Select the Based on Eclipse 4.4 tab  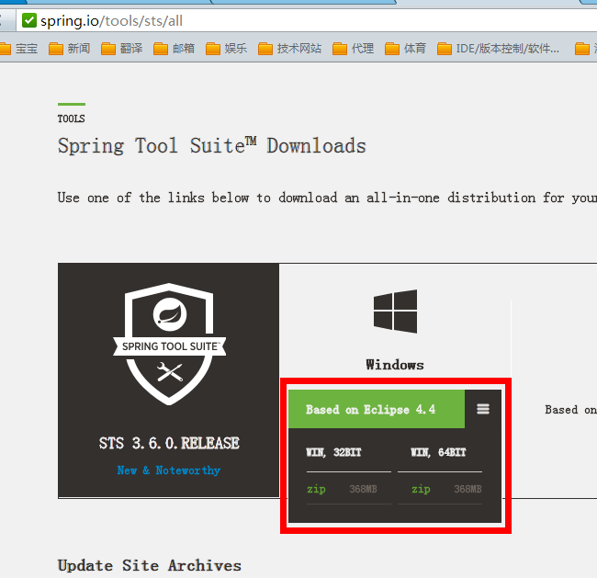377,409
